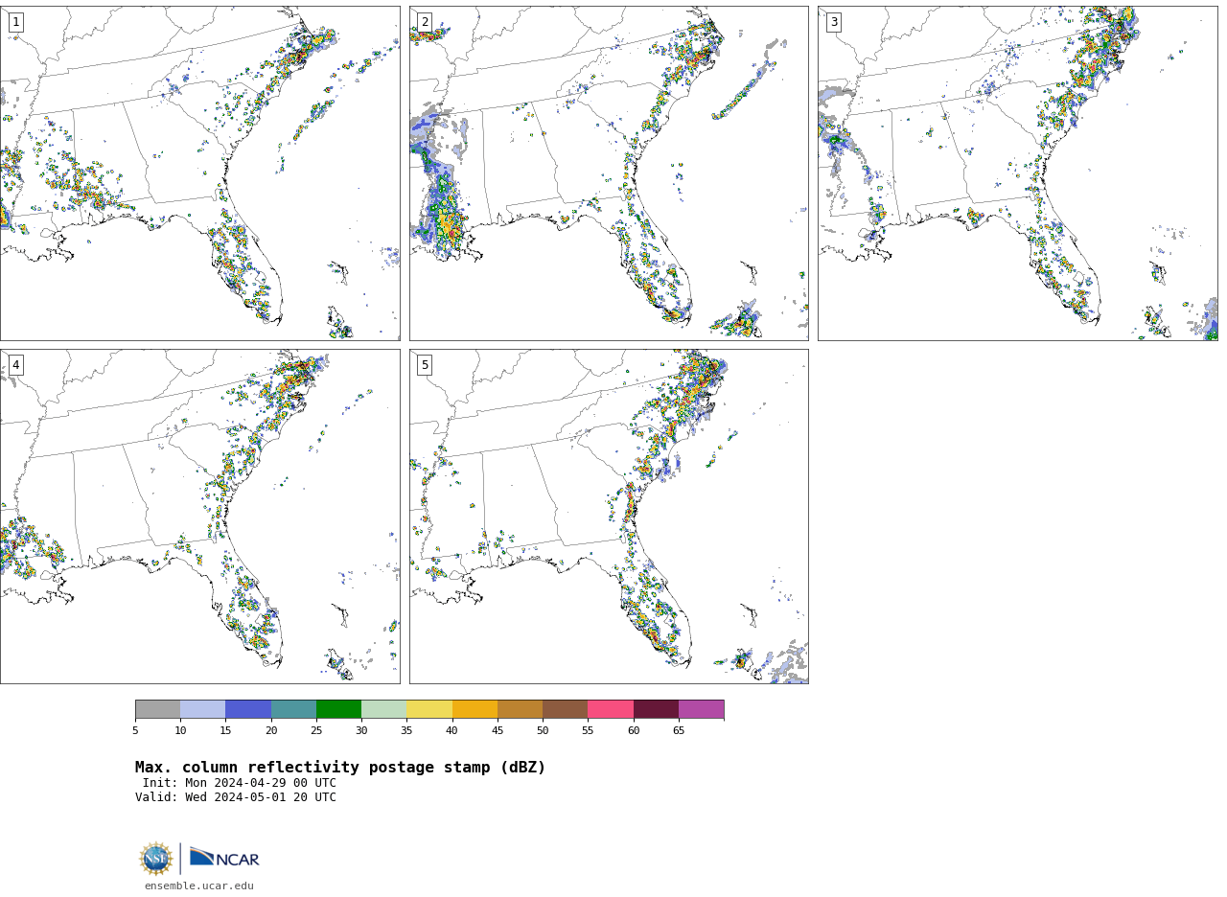The image size is (1227, 897).
Task: Open ensemble member 2 reflectivity map
Action: [x=609, y=173]
